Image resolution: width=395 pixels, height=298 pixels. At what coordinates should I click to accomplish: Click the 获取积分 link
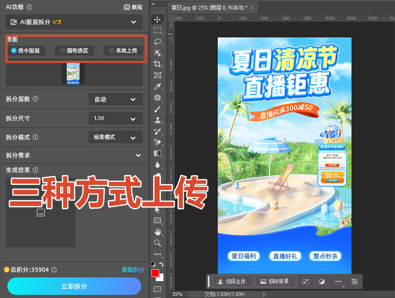tap(133, 270)
